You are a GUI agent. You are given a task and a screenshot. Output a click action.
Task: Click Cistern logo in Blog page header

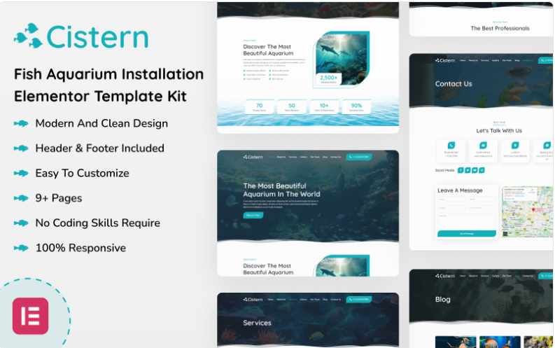445,276
